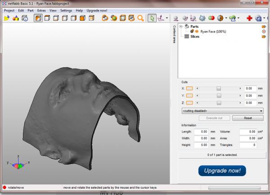
Task: Switch to the top view cube
Action: coord(47,18)
